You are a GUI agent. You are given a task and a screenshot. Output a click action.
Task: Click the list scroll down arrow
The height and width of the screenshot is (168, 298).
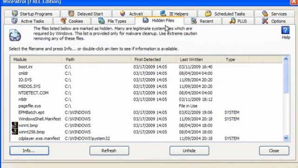pyautogui.click(x=286, y=138)
